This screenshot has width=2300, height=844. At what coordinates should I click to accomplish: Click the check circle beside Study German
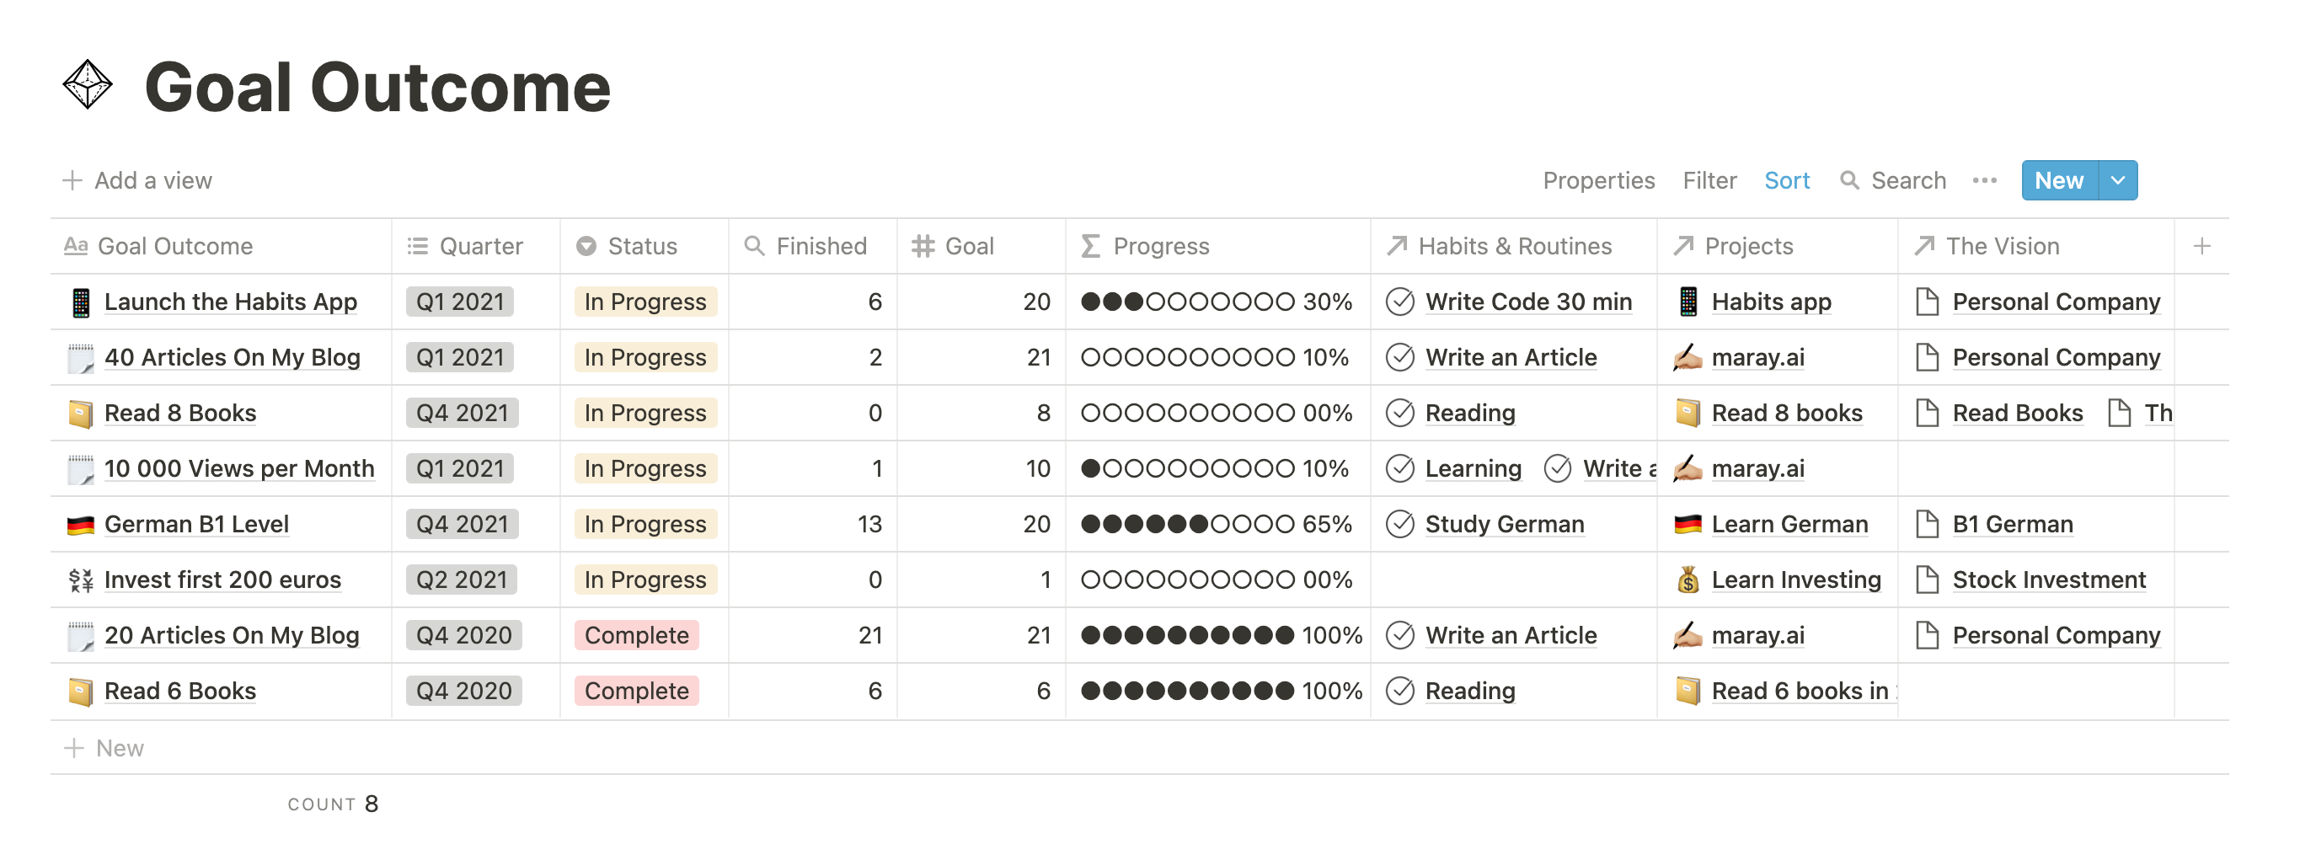point(1399,525)
